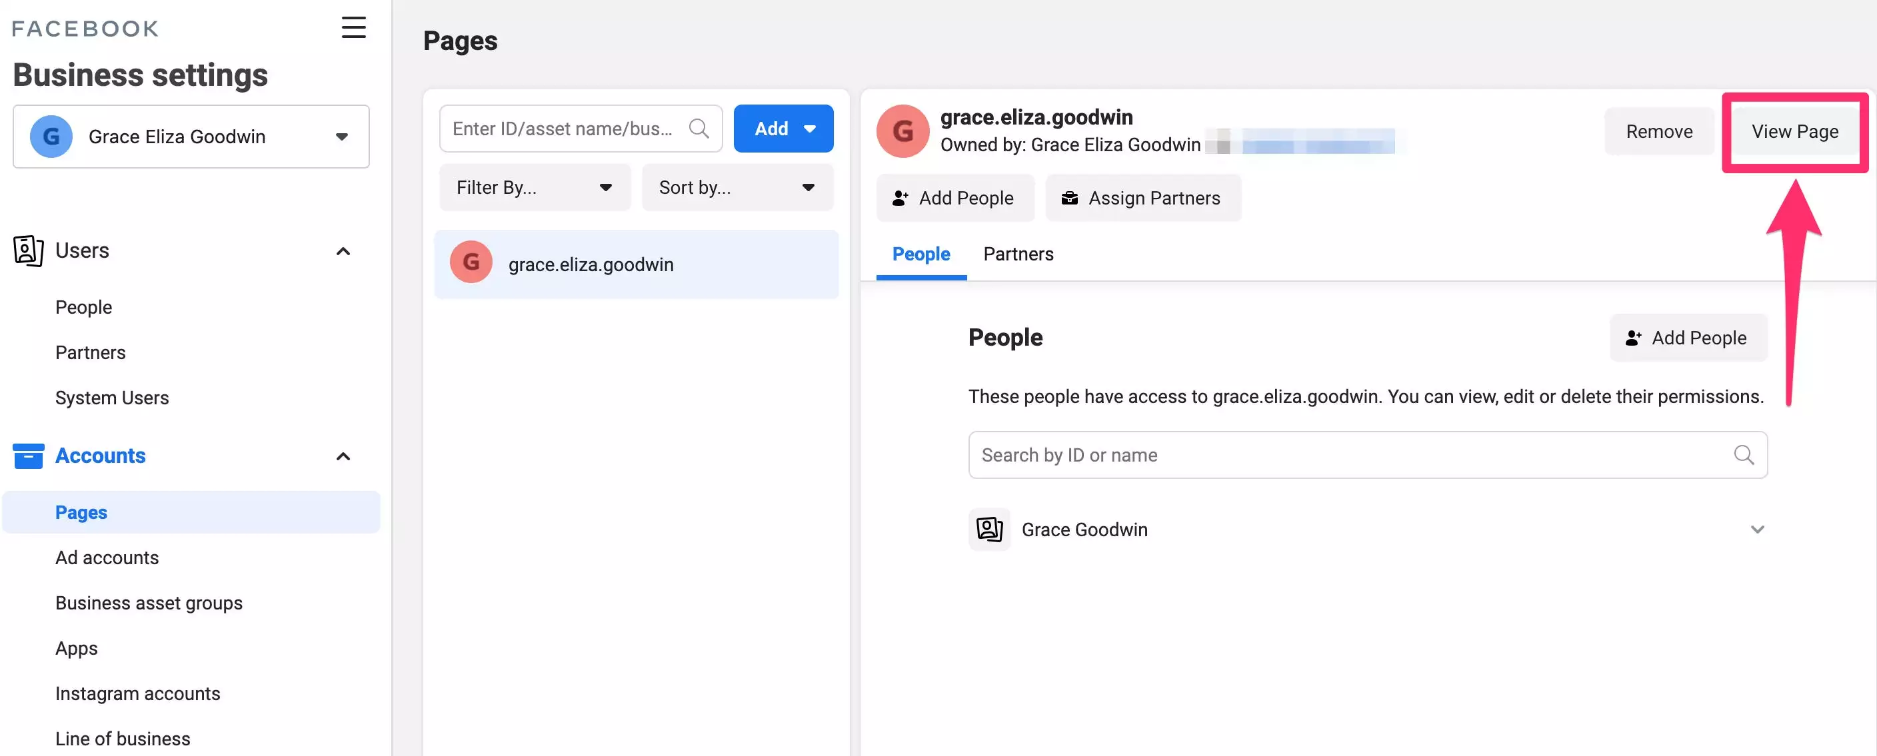Collapse the Users section chevron

click(x=343, y=251)
